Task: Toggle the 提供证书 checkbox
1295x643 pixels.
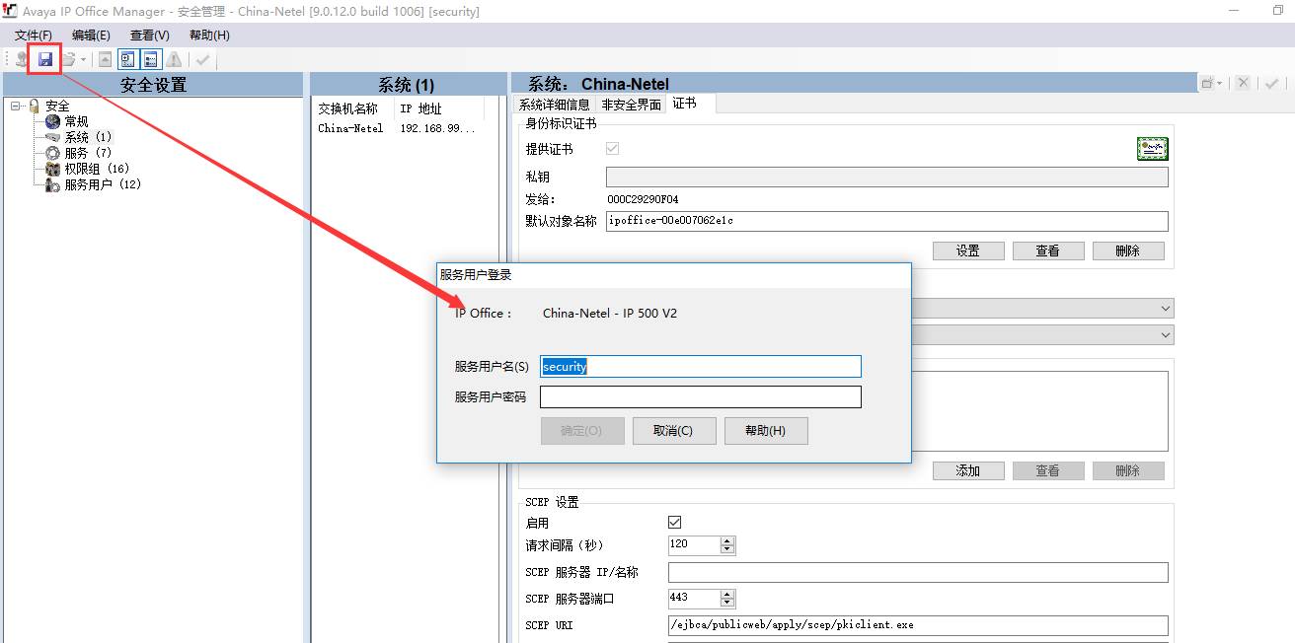Action: pos(612,149)
